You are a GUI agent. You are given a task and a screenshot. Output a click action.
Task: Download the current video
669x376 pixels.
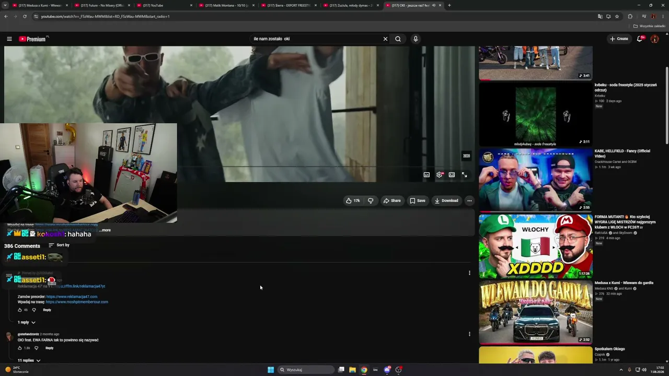pos(446,201)
